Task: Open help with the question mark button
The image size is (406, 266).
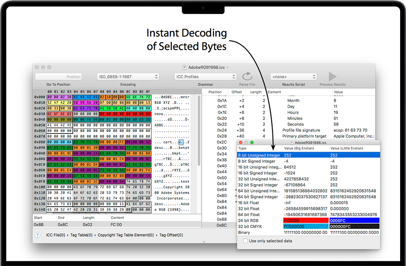Action: pos(37,235)
